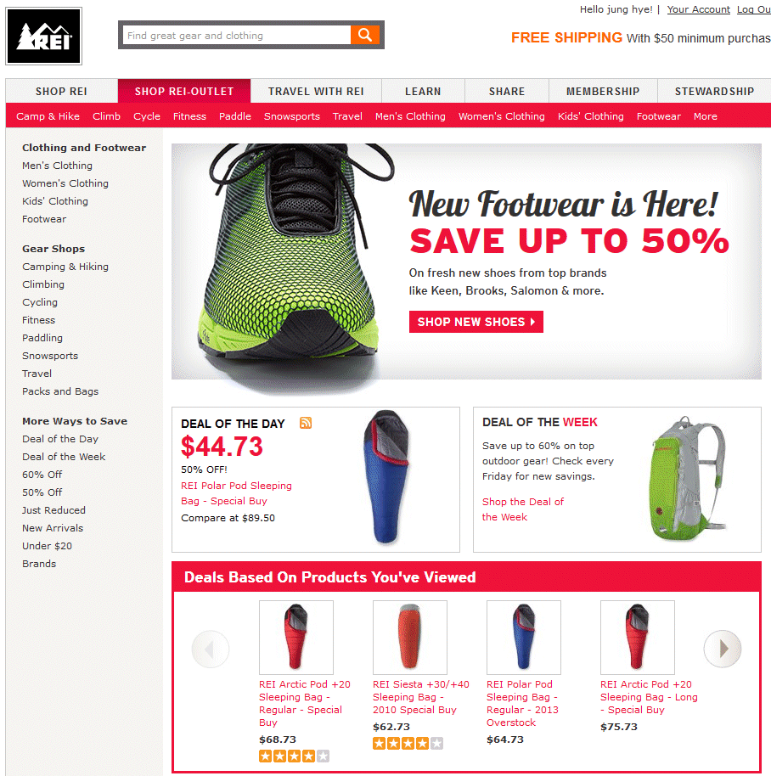
Task: Open the blue sleeping bag Deal of the Day image
Action: coord(386,477)
